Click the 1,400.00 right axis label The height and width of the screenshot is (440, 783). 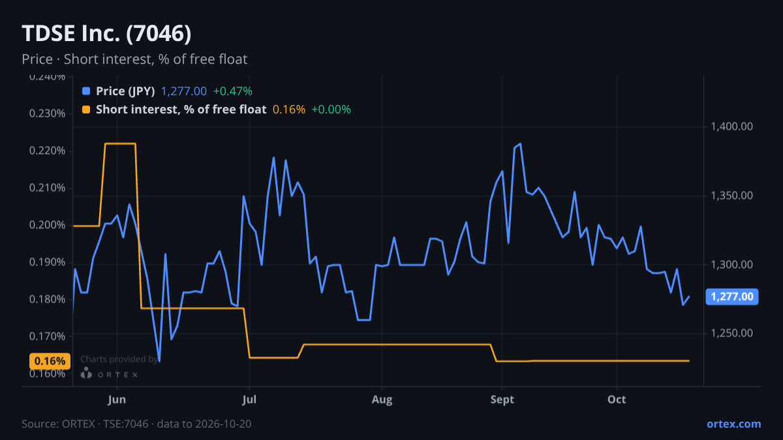732,126
